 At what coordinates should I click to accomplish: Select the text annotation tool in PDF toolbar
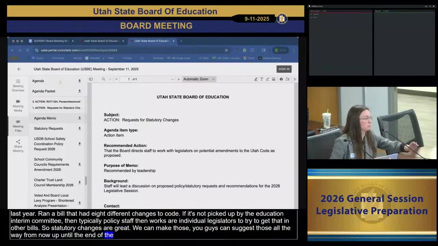(x=261, y=79)
